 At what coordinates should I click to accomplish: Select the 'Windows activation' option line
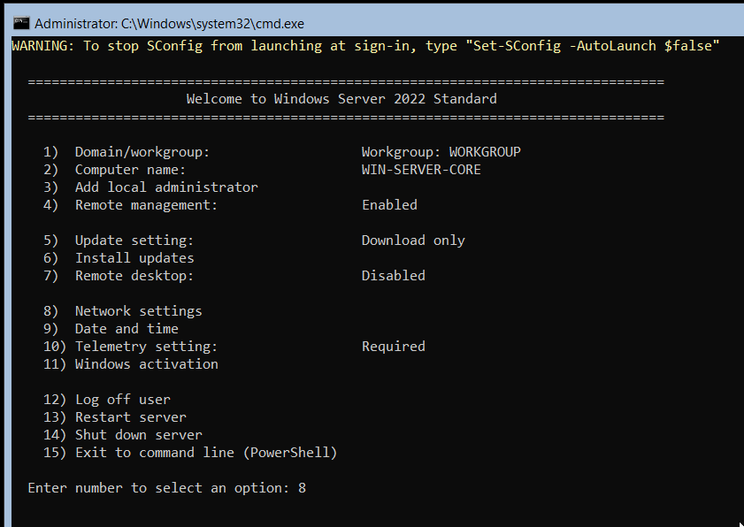coord(130,364)
